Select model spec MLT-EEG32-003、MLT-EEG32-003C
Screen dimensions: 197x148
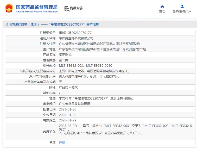[x=86, y=66]
